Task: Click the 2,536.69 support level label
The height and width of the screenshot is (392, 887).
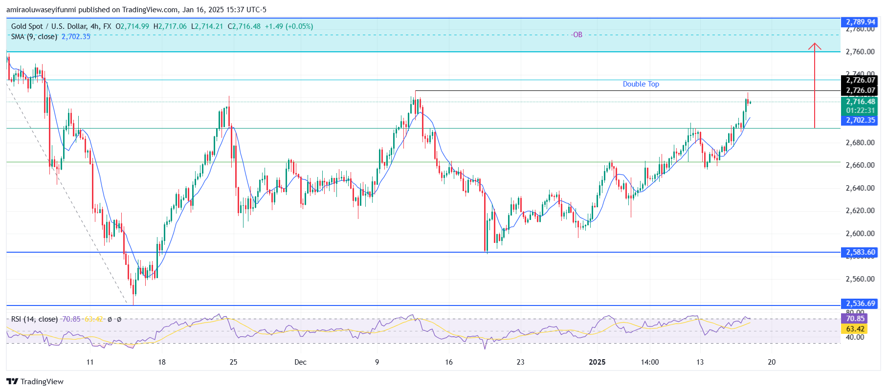Action: pos(860,304)
